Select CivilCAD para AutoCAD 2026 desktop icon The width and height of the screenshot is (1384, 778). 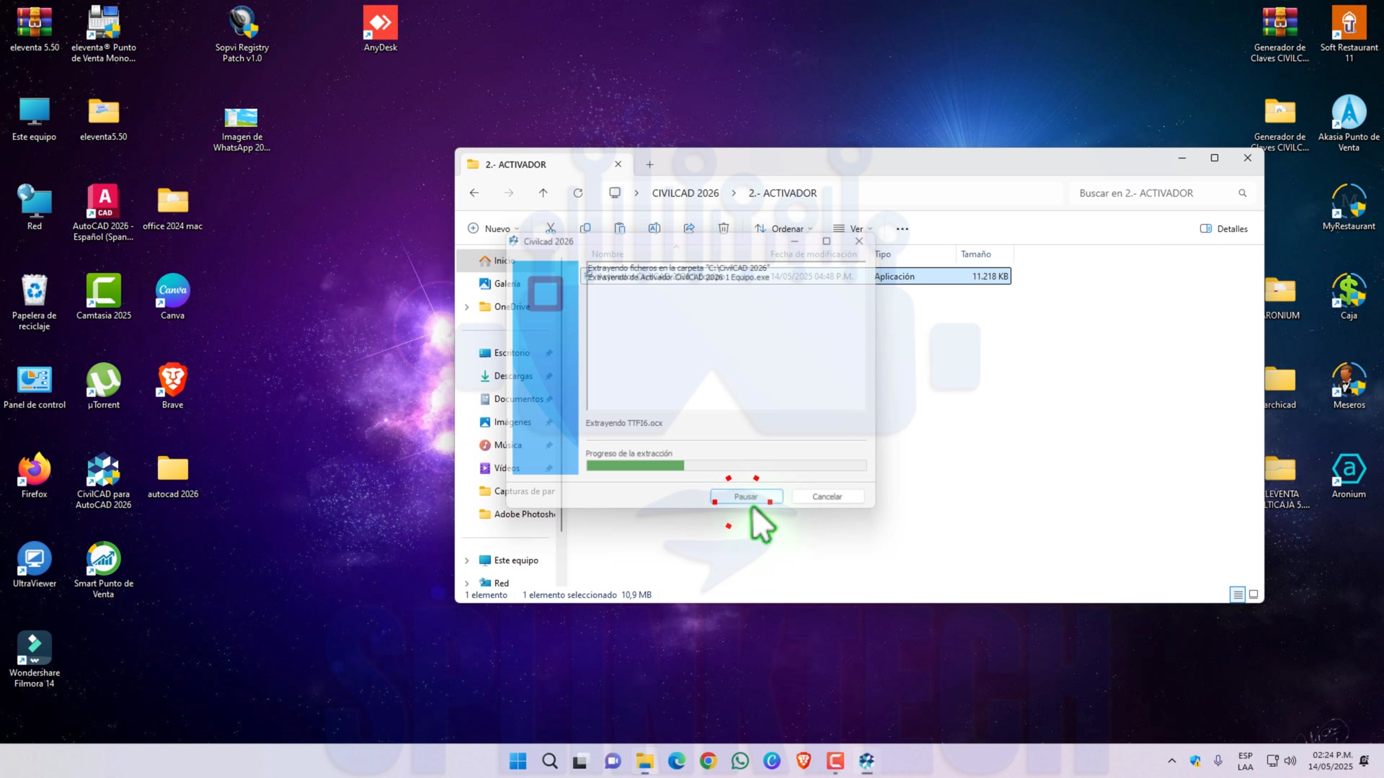point(104,480)
